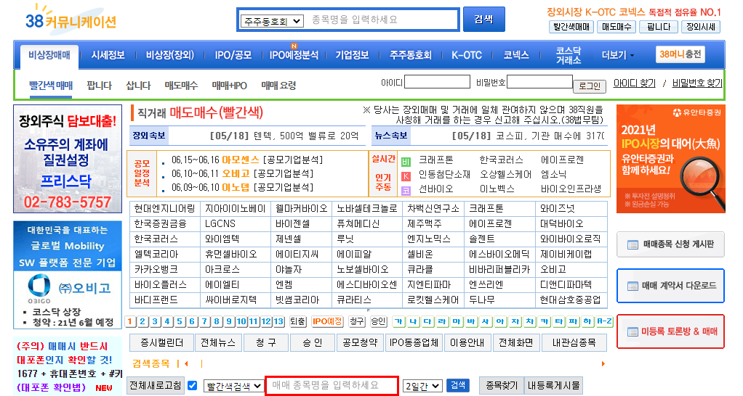Screen dimensions: 743x396
Task: Click the 내관심종목 button
Action: tap(574, 342)
